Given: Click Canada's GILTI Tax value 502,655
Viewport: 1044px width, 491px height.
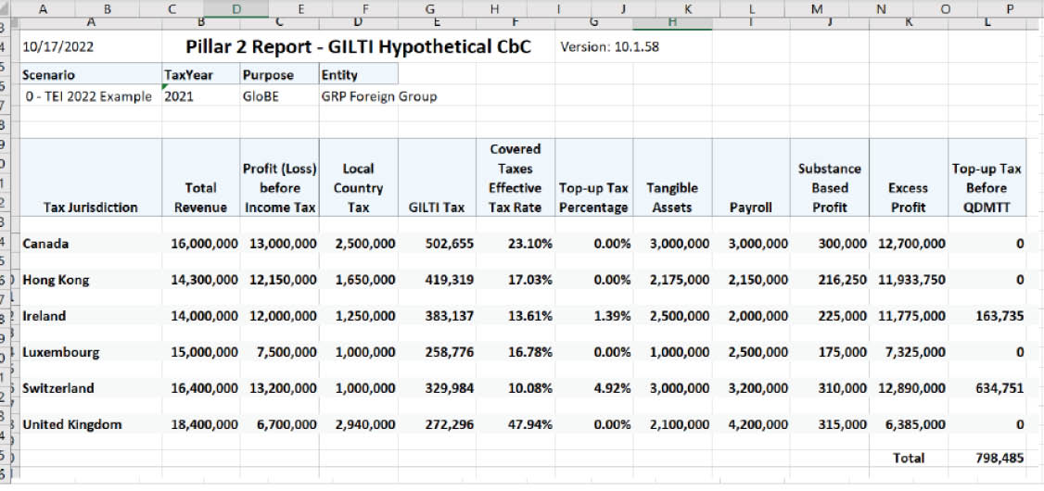Looking at the screenshot, I should click(x=438, y=244).
